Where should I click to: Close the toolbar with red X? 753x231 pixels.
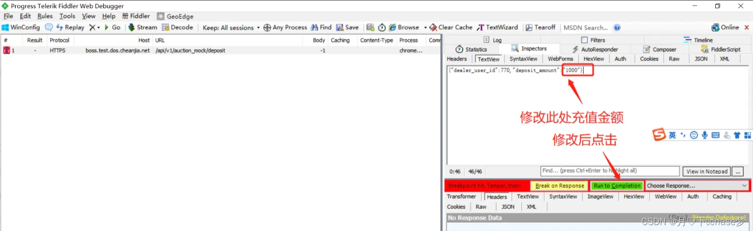click(x=748, y=27)
